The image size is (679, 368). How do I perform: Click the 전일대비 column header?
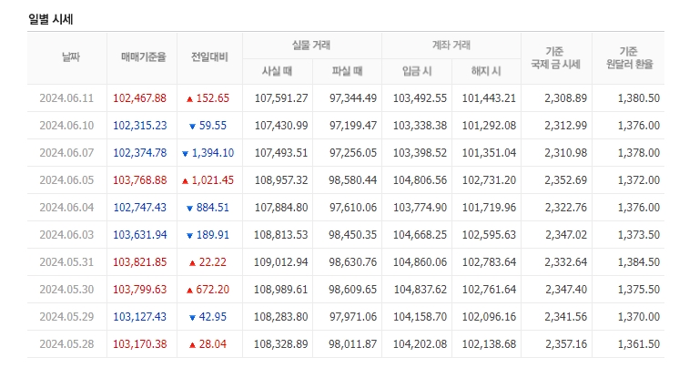click(x=209, y=57)
